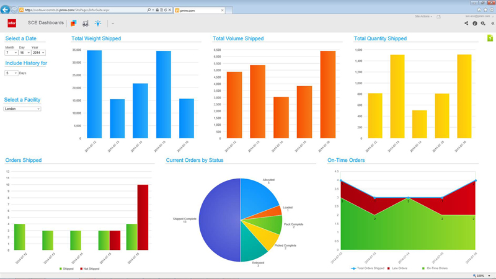Screen dimensions: 496x279
Task: Expand the facility dropdown showing London
Action: pos(22,108)
